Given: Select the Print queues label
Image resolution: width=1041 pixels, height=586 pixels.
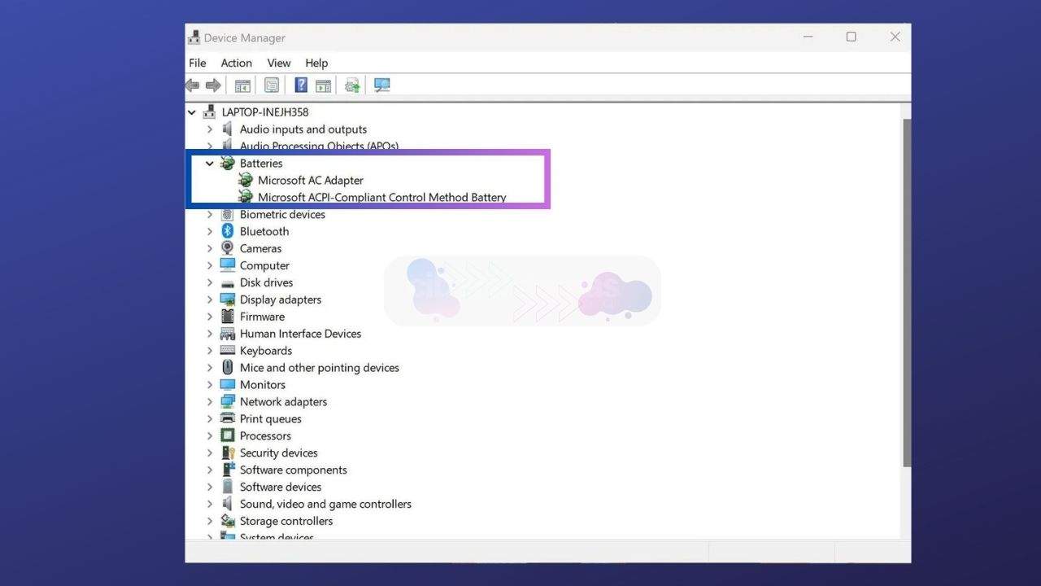Looking at the screenshot, I should 271,419.
